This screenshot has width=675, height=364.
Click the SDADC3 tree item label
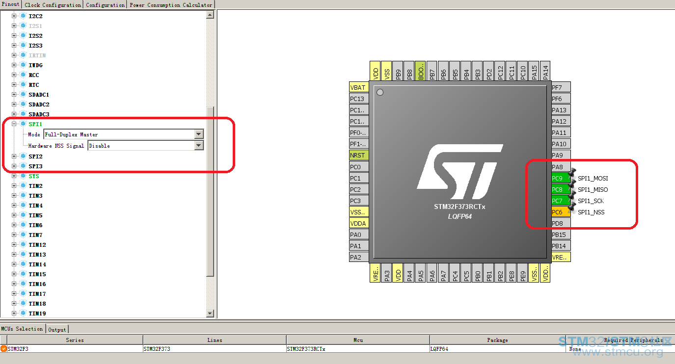tap(39, 114)
